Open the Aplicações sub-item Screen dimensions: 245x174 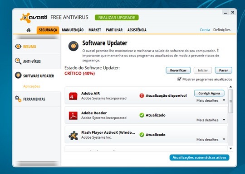[32, 86]
